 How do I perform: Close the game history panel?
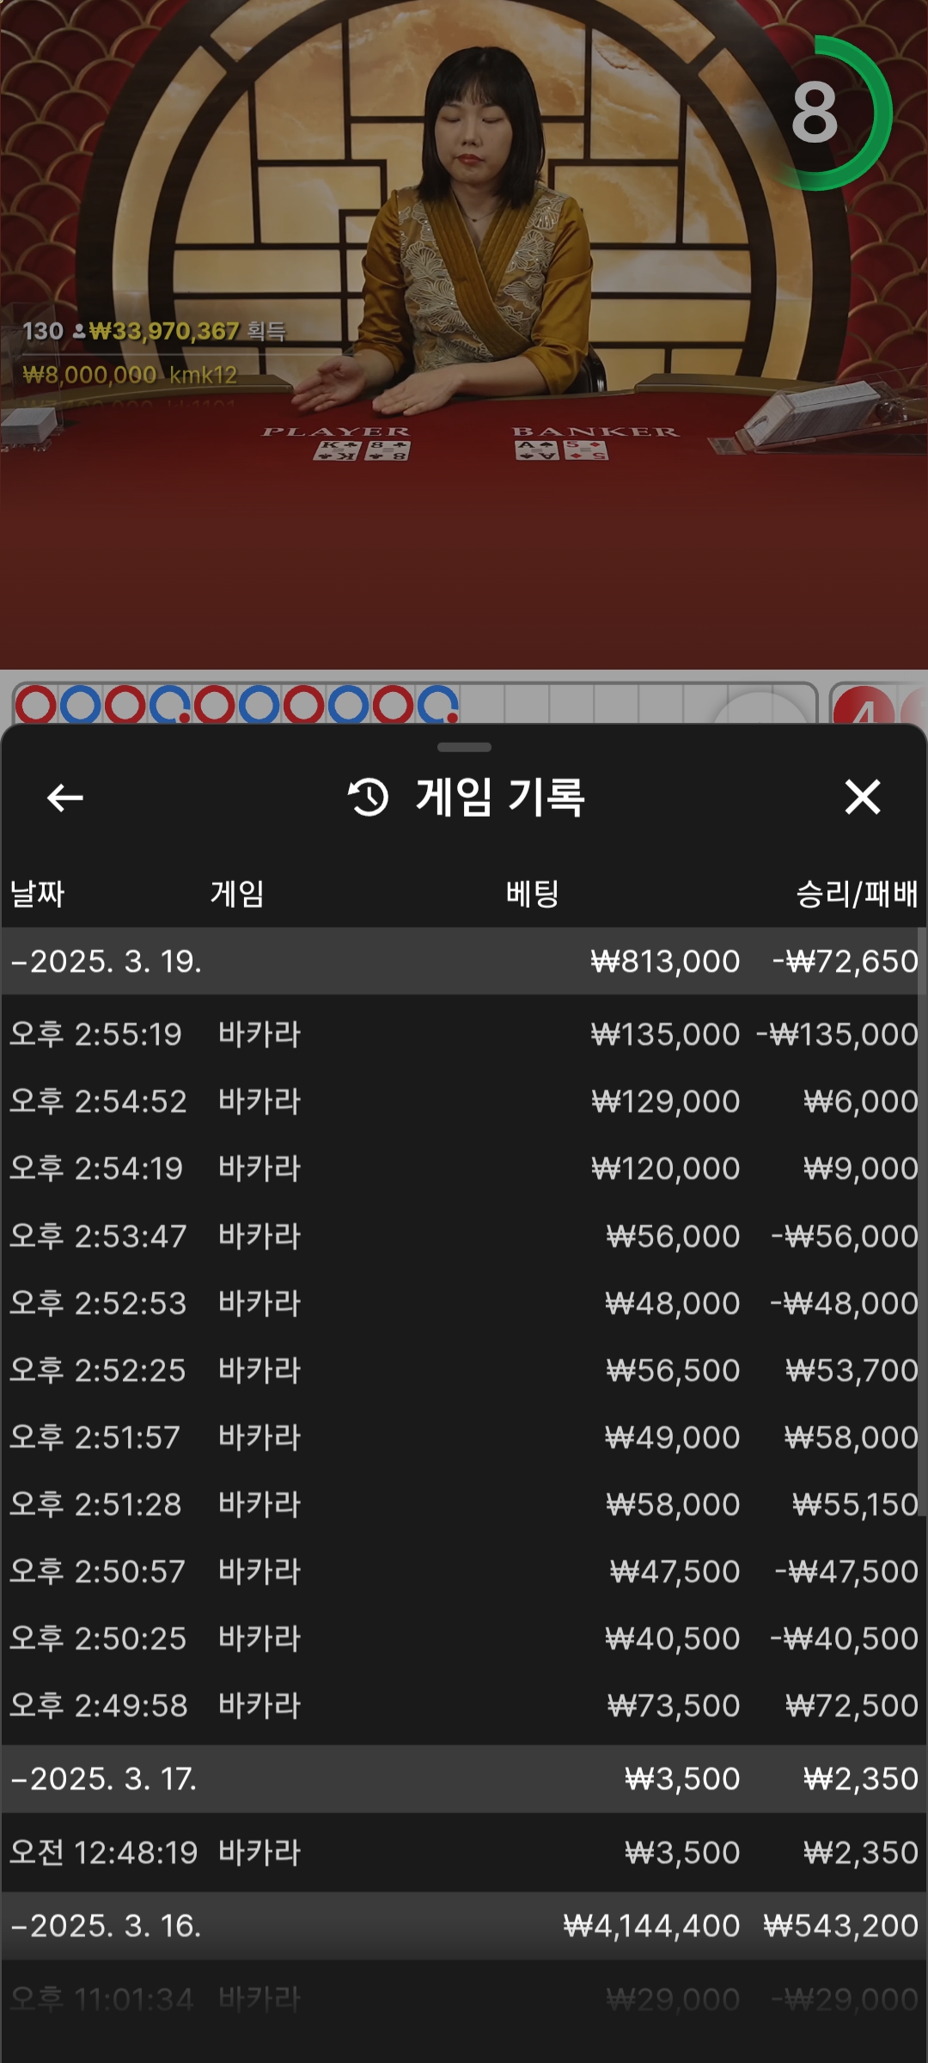[x=862, y=797]
